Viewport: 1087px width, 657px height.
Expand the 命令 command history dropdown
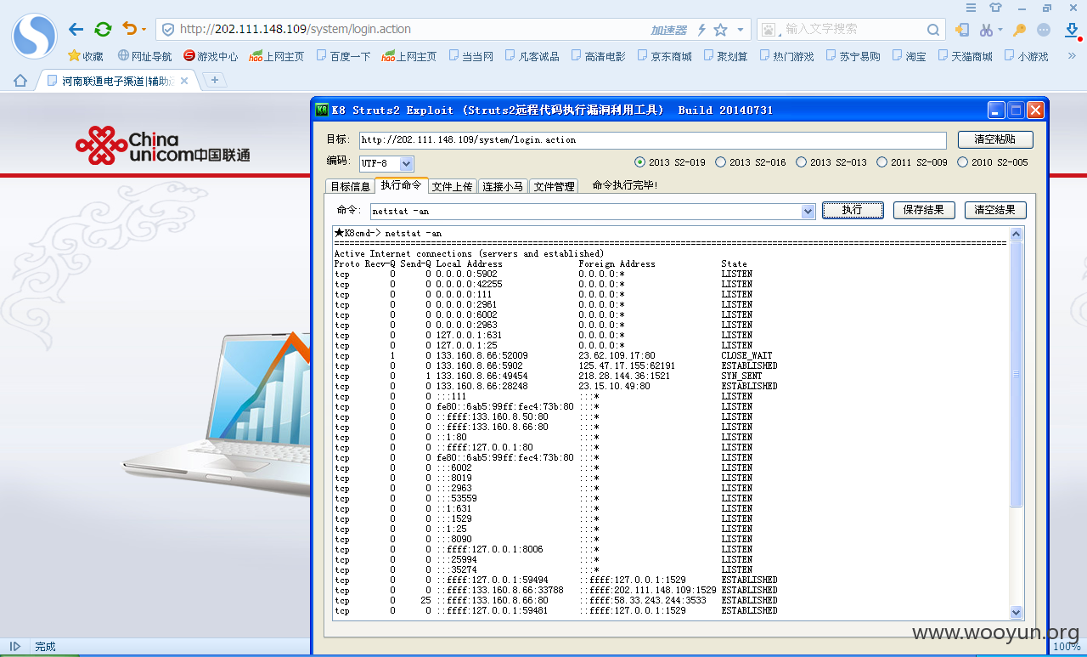(x=808, y=211)
